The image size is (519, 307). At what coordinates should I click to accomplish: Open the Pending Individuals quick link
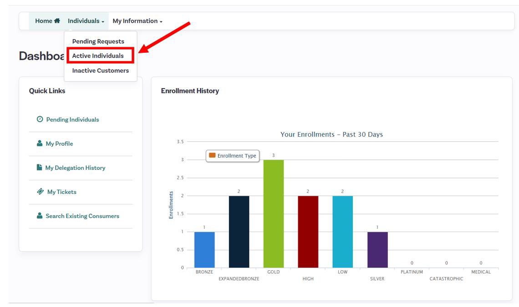point(72,119)
